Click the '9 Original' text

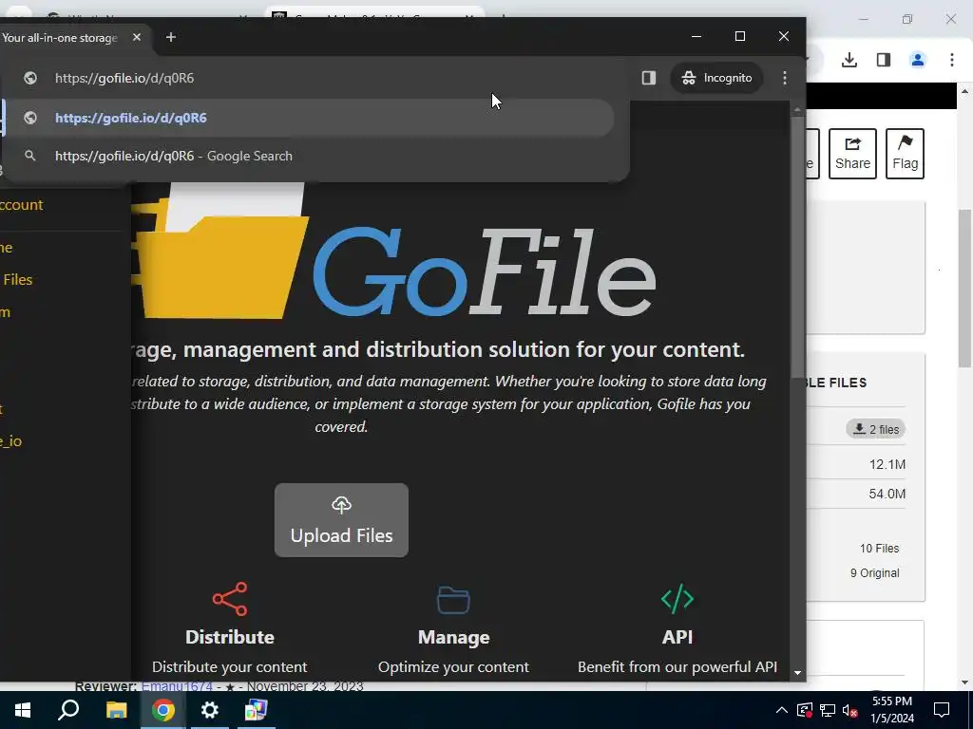pyautogui.click(x=875, y=573)
